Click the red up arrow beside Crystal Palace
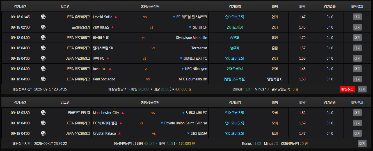Viewport: 373px width, 151px height. coord(120,134)
